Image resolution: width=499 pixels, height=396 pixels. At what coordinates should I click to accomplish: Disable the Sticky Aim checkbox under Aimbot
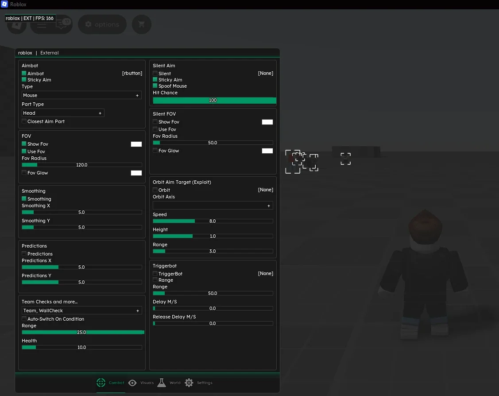pos(24,80)
